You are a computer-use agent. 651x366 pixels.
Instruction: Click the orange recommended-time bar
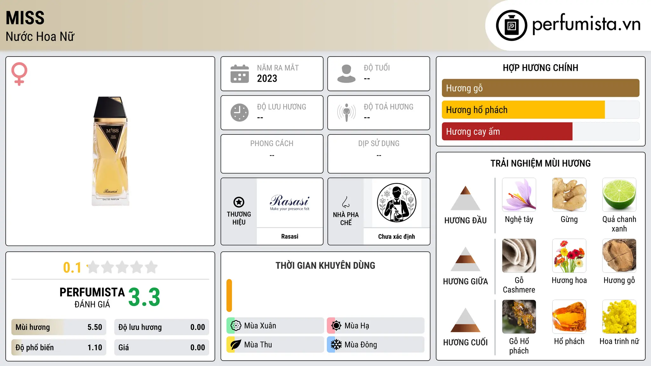click(x=229, y=295)
